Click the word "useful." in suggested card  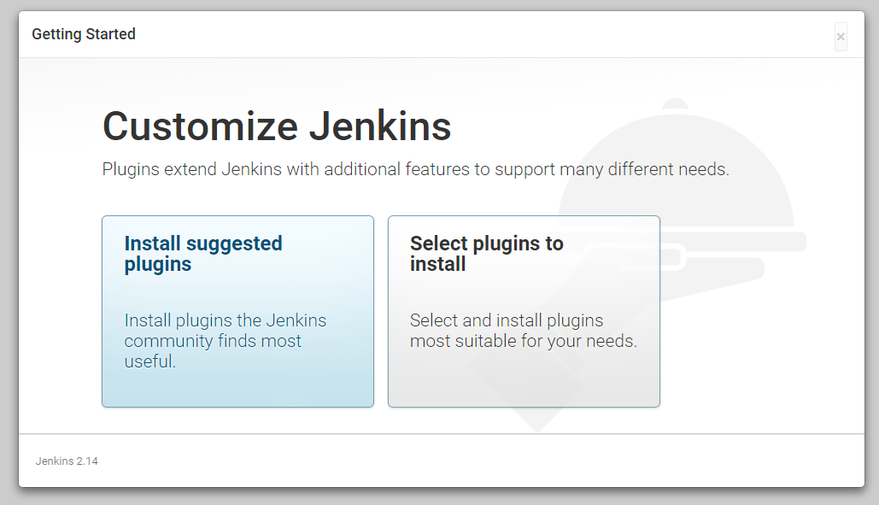click(x=149, y=361)
